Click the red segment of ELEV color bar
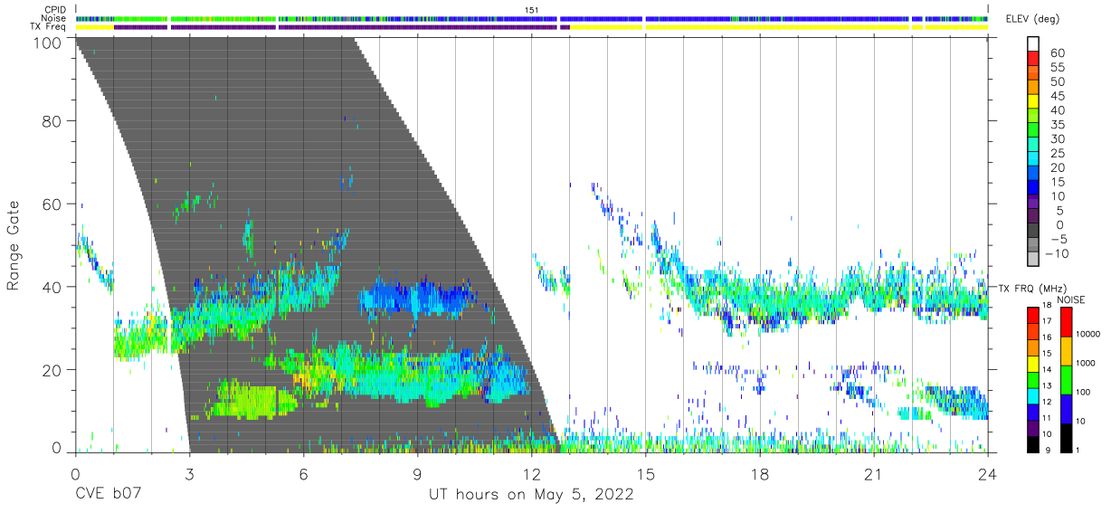1111x513 pixels. [1032, 60]
